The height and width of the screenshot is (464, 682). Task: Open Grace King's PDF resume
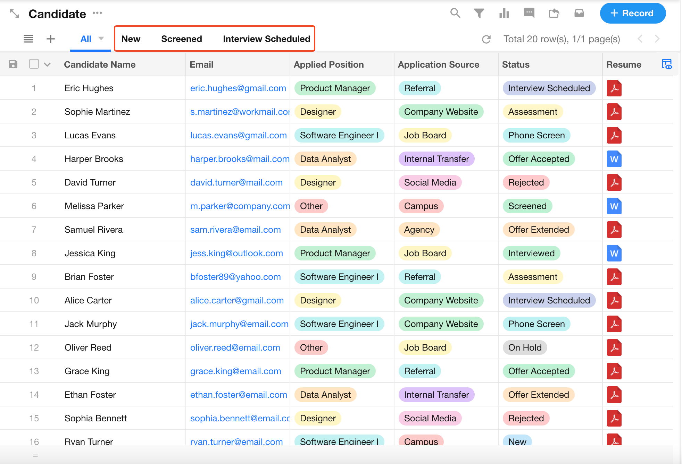pos(614,371)
